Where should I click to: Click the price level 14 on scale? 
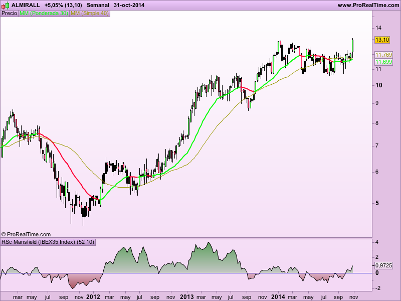click(378, 28)
